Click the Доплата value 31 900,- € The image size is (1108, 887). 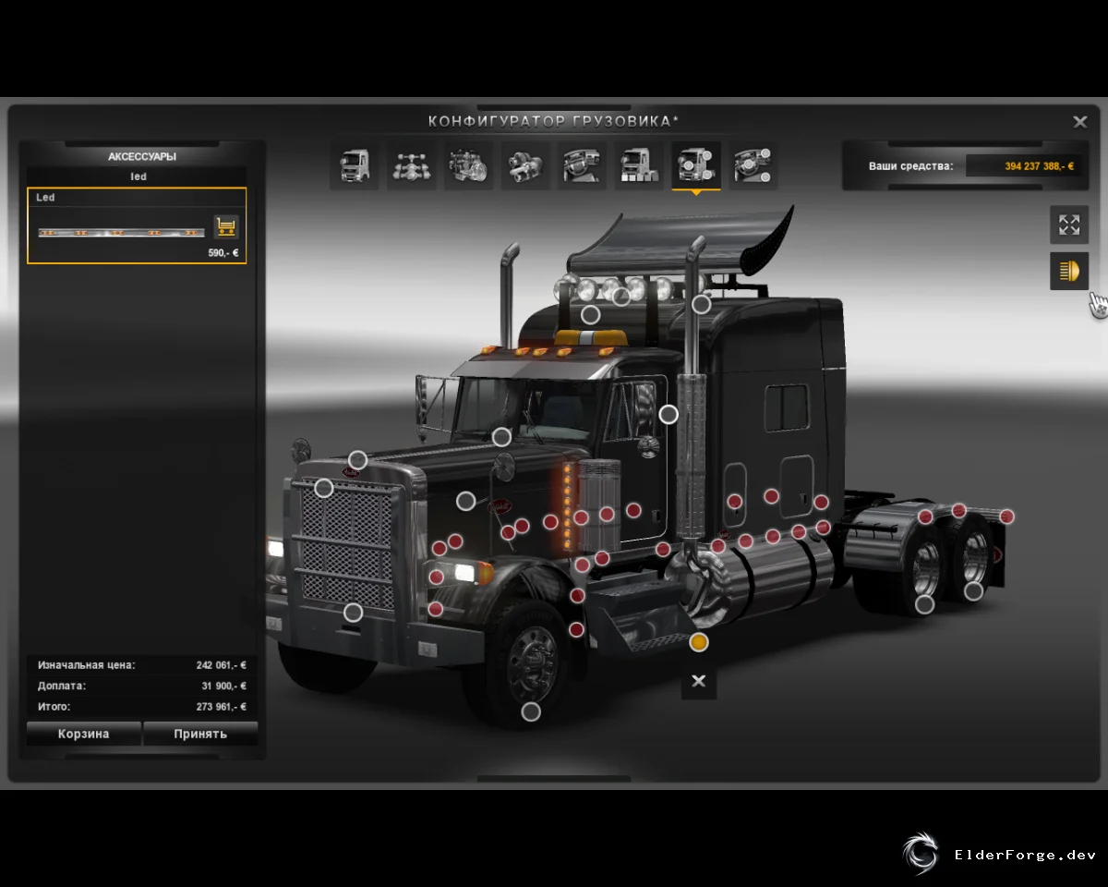(223, 686)
